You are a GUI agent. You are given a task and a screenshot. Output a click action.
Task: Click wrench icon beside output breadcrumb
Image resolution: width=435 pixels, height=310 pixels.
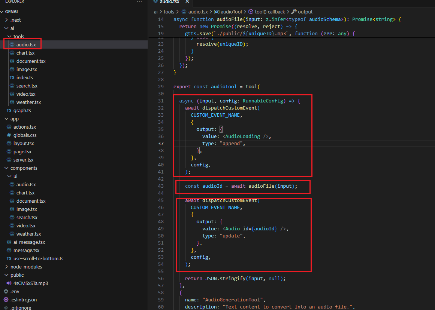click(x=294, y=12)
